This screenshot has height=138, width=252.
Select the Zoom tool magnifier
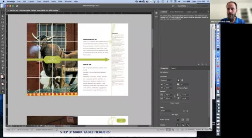[x=2, y=71]
